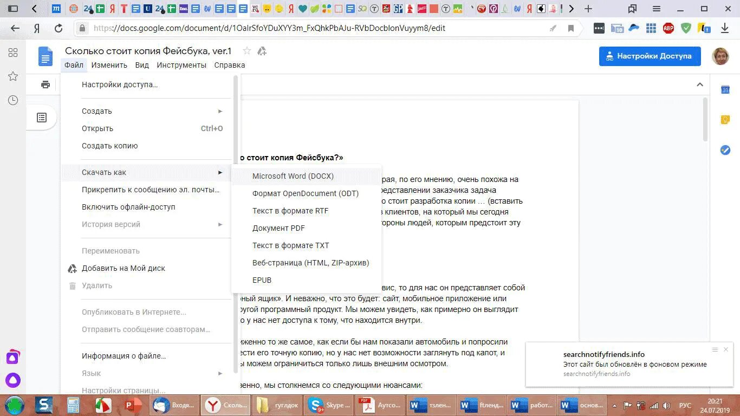Open Google Keep side panel icon

click(725, 120)
